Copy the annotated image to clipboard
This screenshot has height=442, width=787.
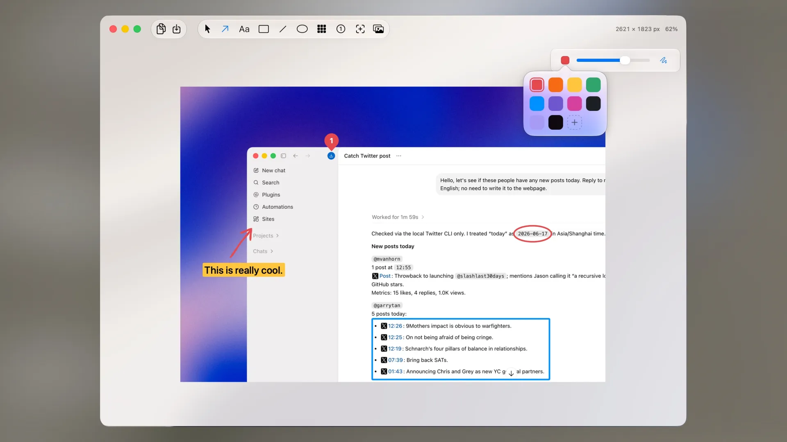click(161, 29)
